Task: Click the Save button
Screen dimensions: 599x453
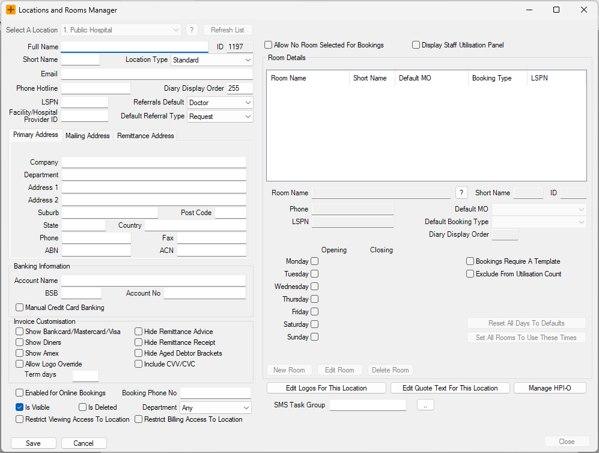Action: tap(33, 443)
